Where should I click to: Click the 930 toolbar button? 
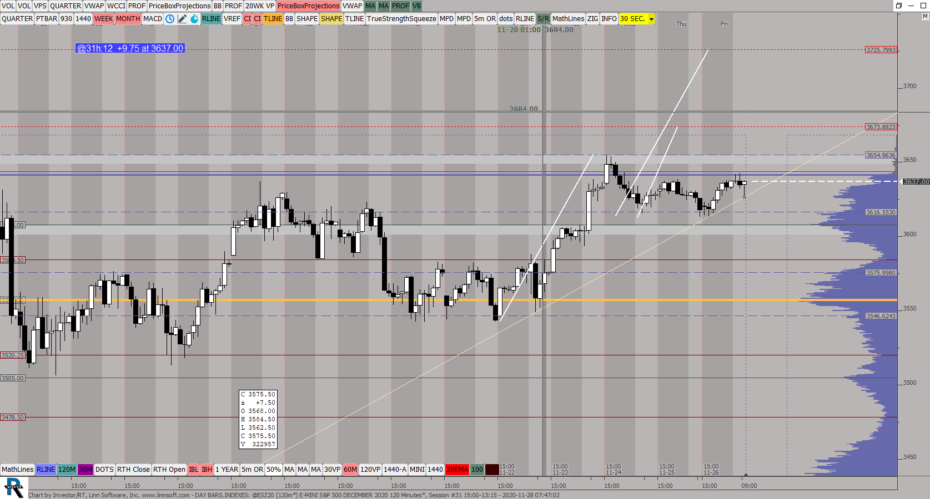66,18
